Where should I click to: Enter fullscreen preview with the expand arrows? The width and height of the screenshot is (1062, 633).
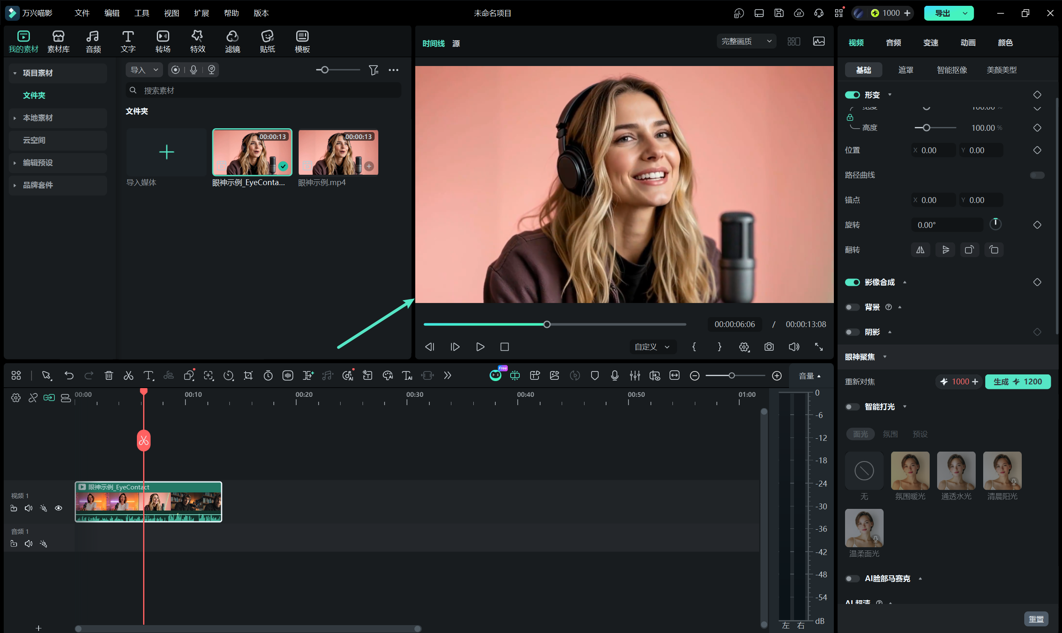point(819,347)
